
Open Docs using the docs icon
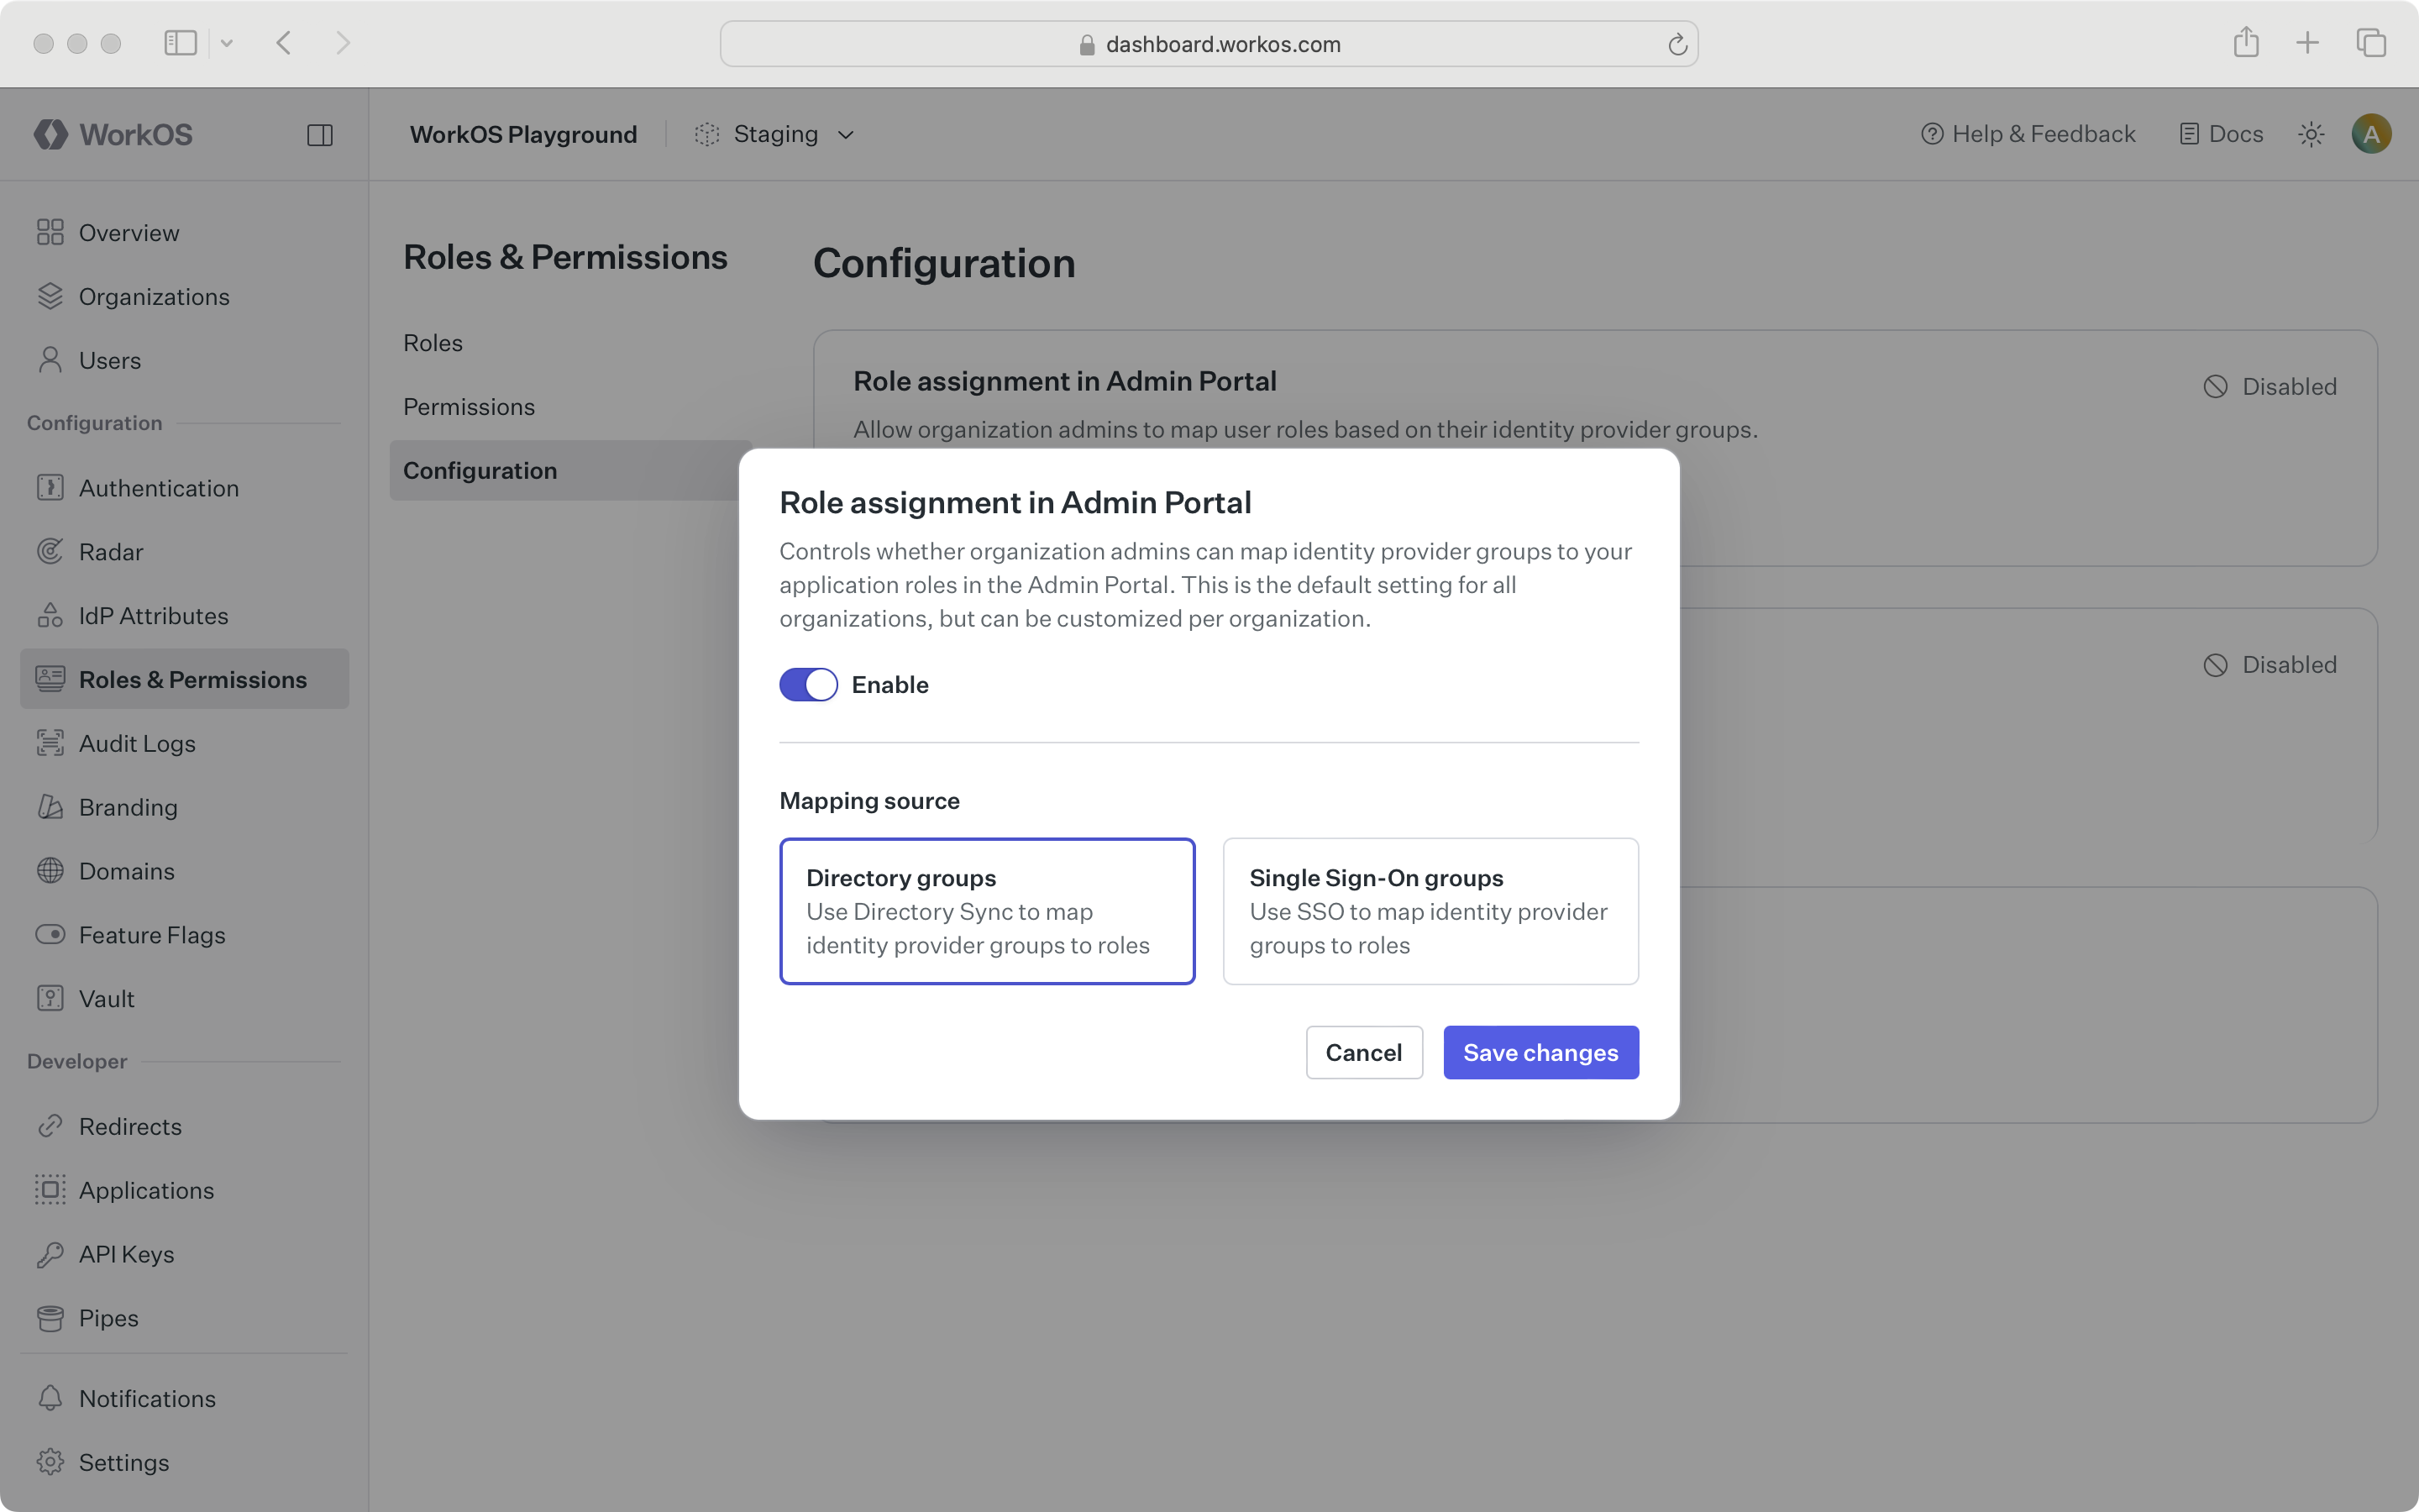[x=2190, y=133]
